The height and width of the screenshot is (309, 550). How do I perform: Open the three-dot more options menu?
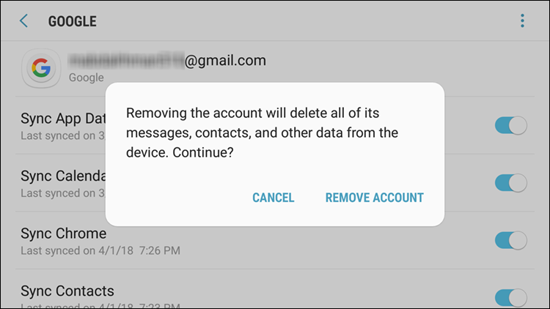tap(522, 21)
